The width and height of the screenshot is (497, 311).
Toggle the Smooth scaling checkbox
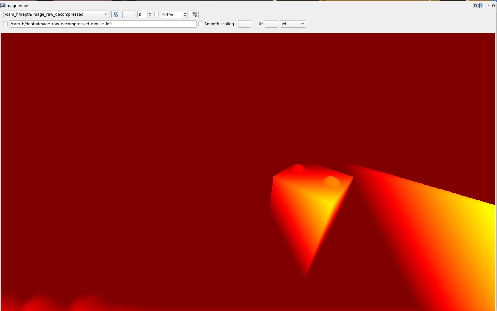click(x=201, y=24)
